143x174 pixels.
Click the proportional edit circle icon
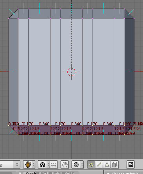point(76,164)
